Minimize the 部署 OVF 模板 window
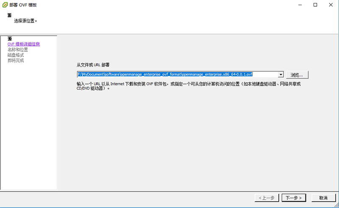Image resolution: width=339 pixels, height=208 pixels. click(x=300, y=5)
